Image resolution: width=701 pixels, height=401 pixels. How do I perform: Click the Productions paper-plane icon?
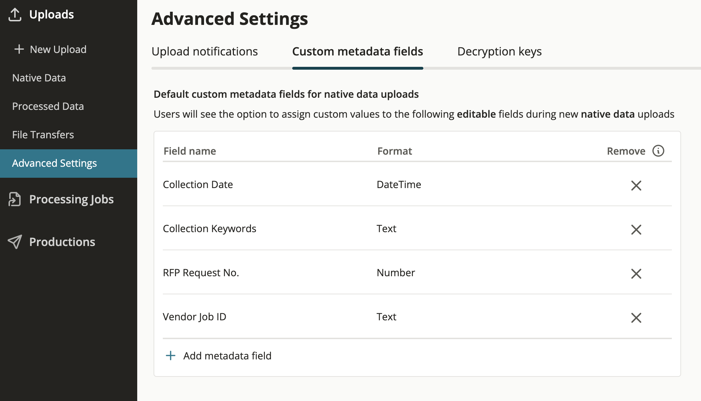[x=15, y=242]
